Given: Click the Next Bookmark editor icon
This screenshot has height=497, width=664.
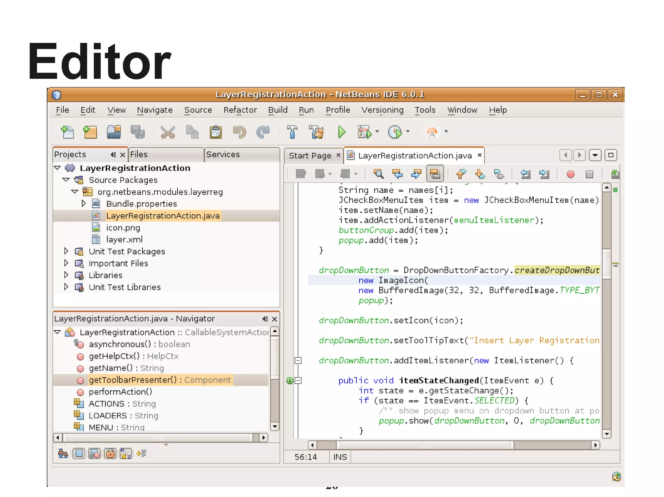Looking at the screenshot, I should 480,174.
